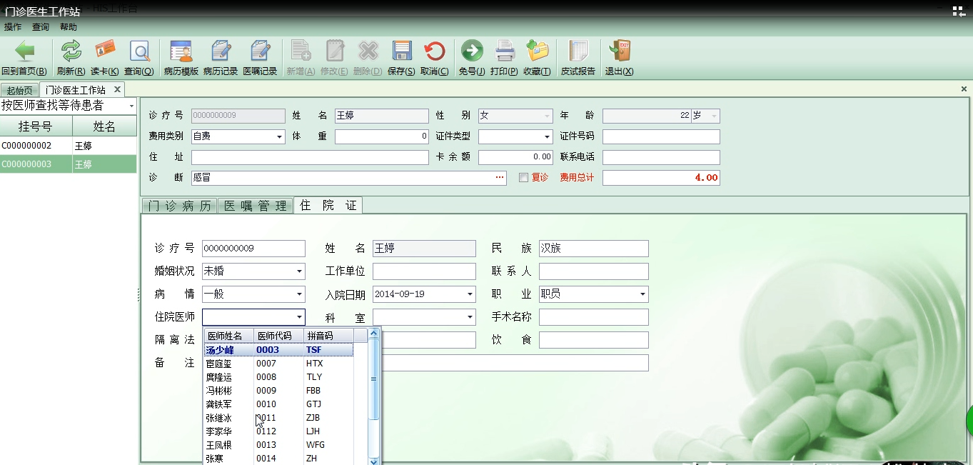Click the doctor list vertical scrollbar

pyautogui.click(x=374, y=380)
